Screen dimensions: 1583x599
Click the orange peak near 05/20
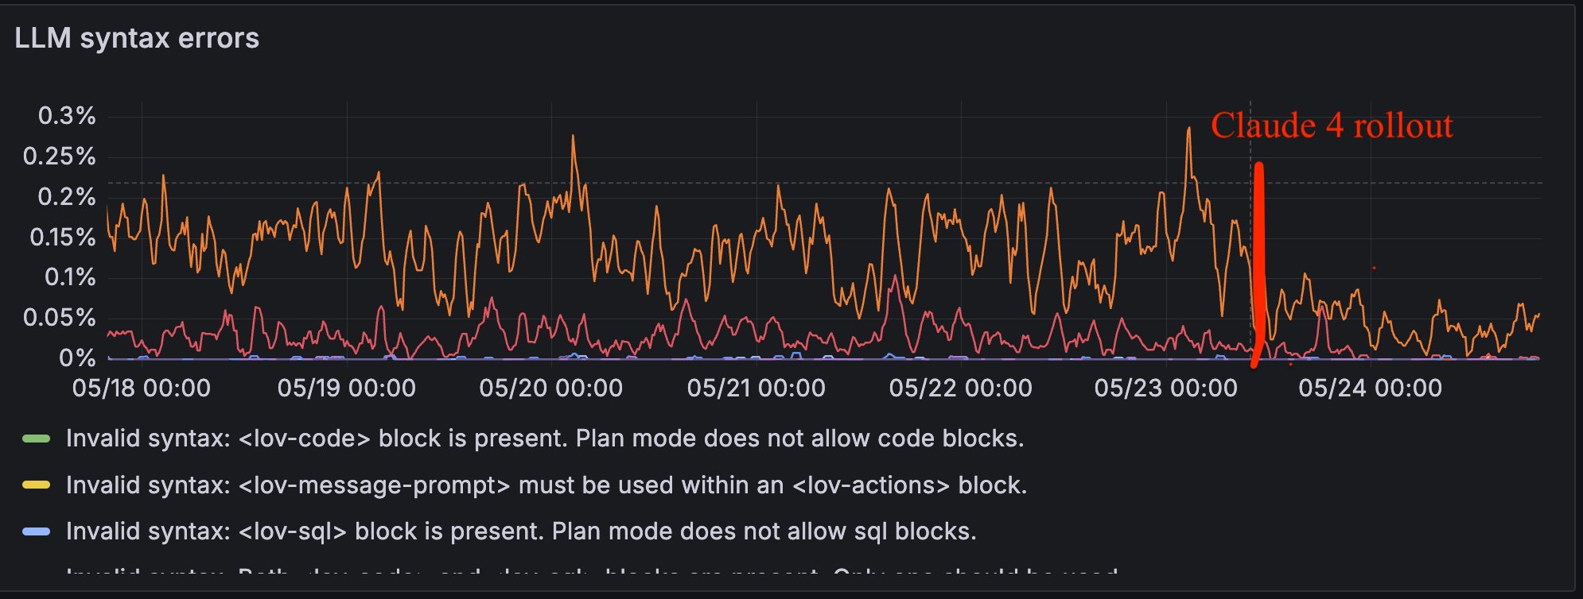point(573,137)
